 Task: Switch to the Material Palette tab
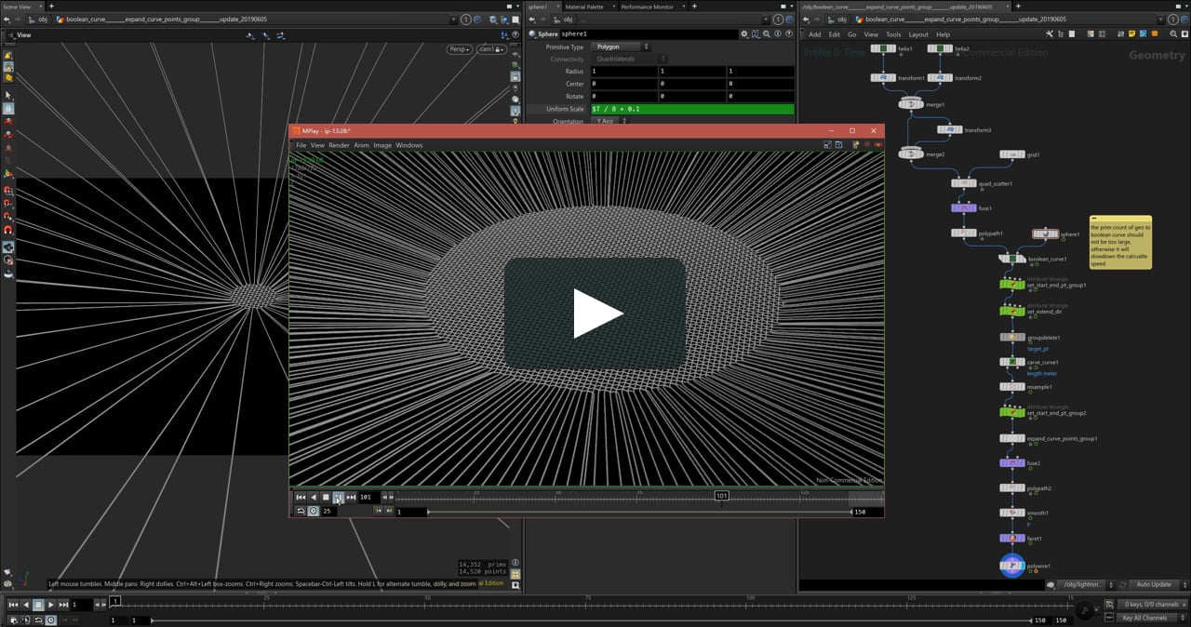[584, 7]
